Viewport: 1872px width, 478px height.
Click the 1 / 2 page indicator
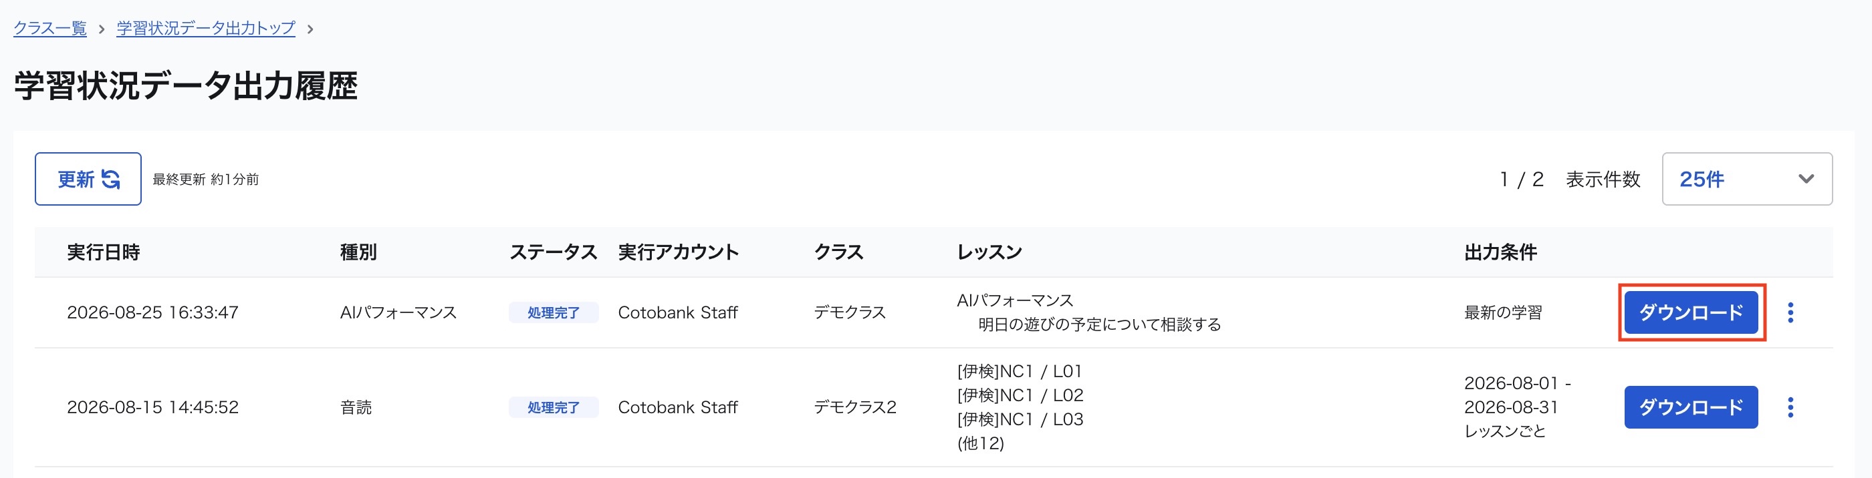tap(1521, 179)
